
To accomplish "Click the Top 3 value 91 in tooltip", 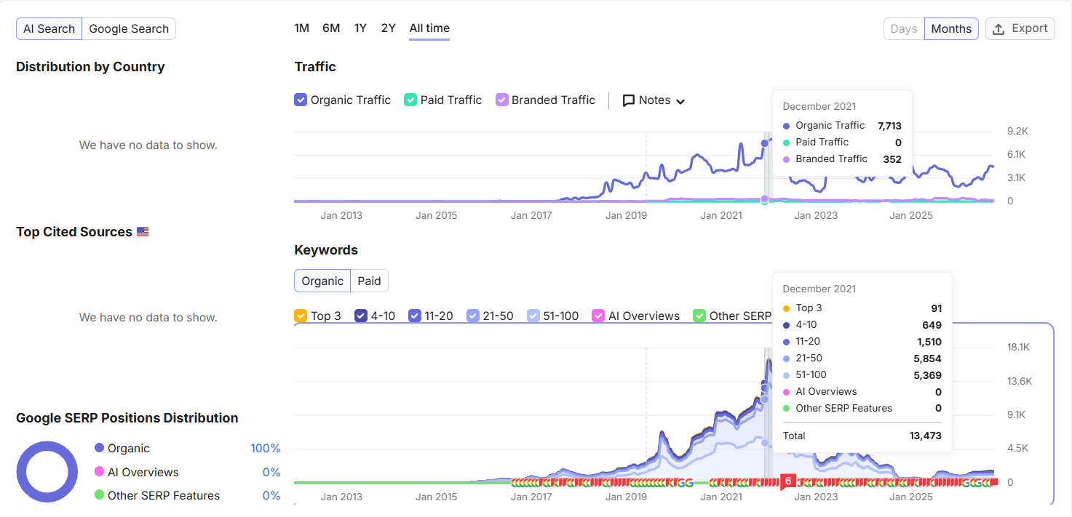I will 936,308.
